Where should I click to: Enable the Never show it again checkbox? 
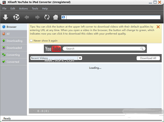(x=31, y=40)
